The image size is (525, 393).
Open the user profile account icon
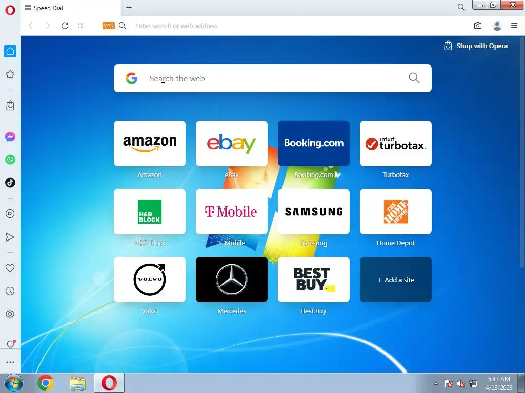click(497, 26)
